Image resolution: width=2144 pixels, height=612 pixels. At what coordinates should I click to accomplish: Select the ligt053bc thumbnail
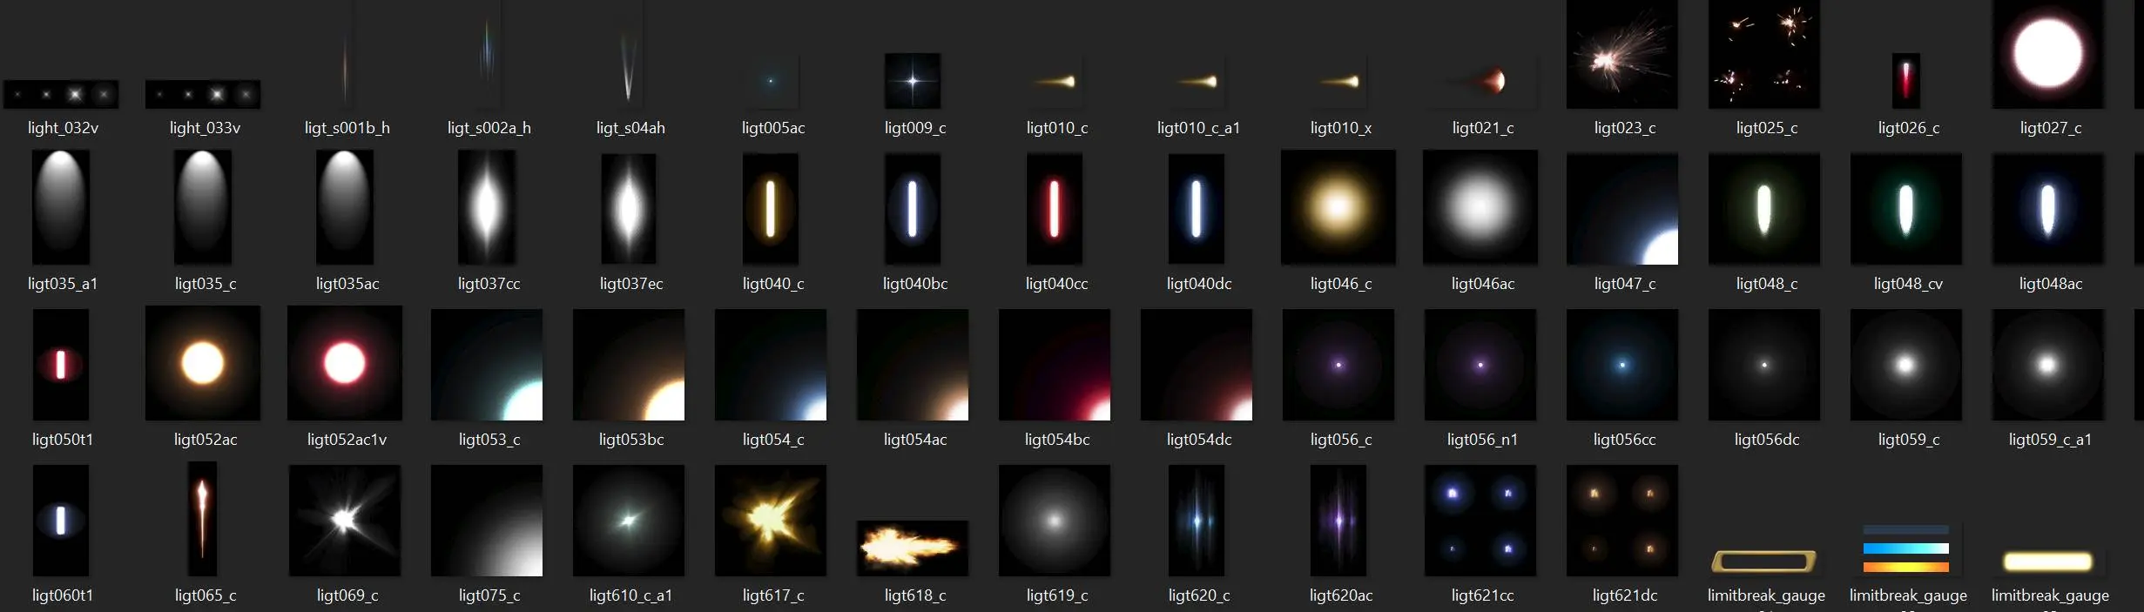[629, 365]
